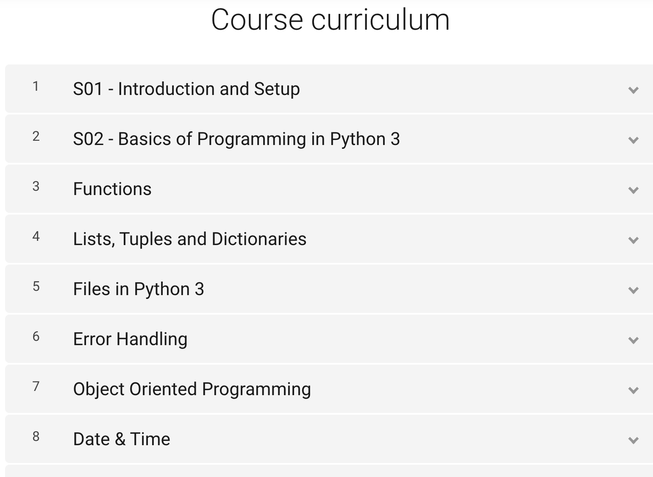653x477 pixels.
Task: Click section number 7 beside Object Oriented Programming
Action: pos(36,387)
